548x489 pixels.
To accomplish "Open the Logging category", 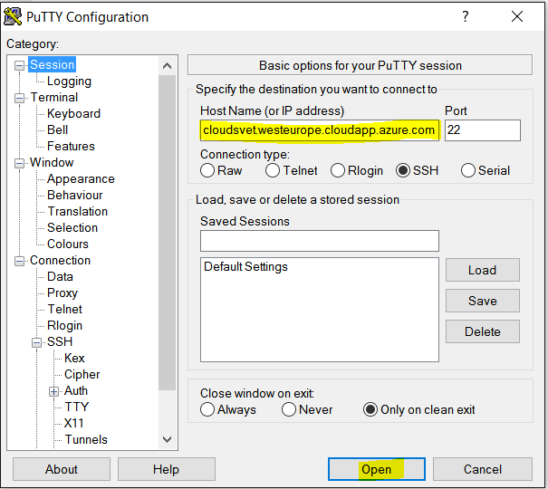I will 69,81.
